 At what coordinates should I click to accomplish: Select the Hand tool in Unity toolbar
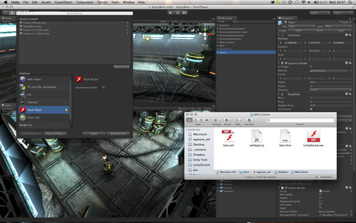(x=6, y=13)
